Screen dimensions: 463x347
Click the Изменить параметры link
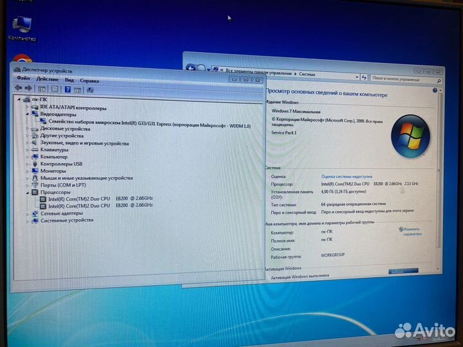[411, 231]
